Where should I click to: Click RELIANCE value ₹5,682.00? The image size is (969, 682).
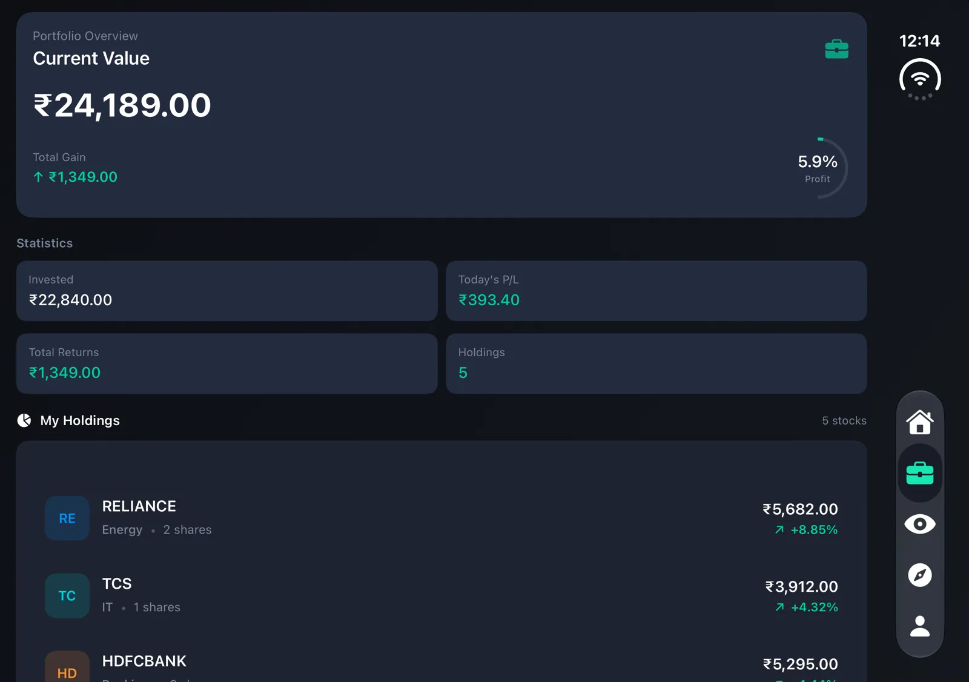pyautogui.click(x=800, y=509)
